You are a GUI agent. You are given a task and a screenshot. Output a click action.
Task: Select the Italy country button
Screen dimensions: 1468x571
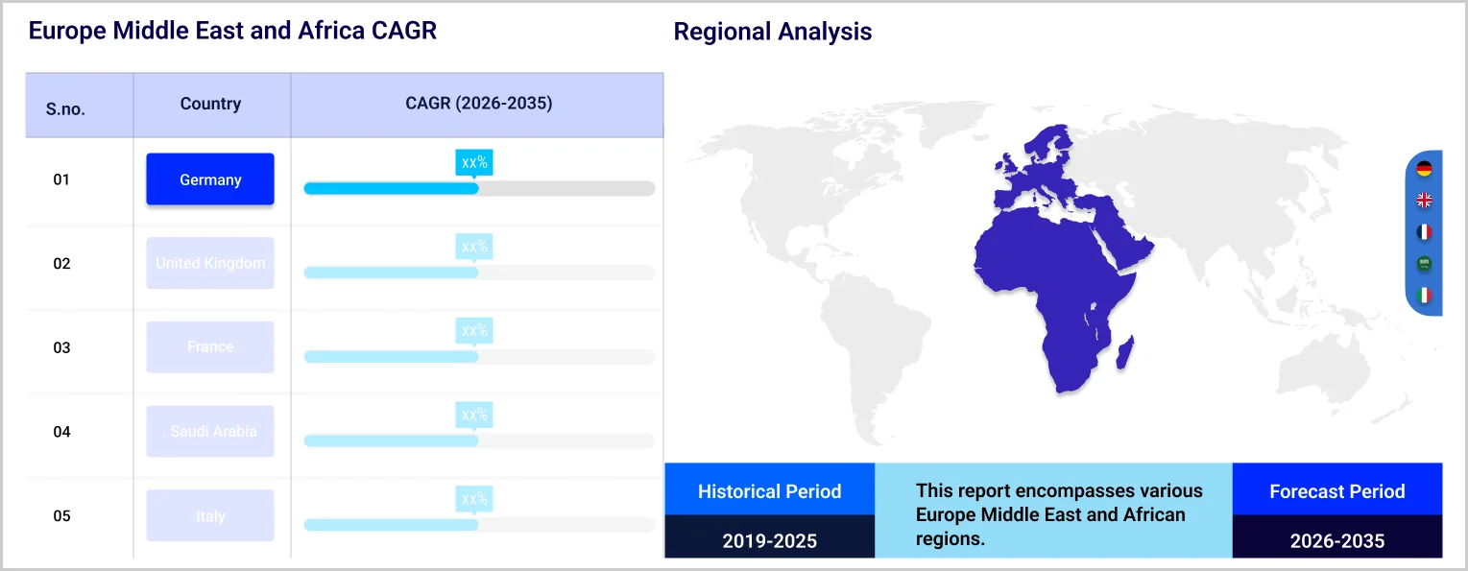click(x=210, y=516)
